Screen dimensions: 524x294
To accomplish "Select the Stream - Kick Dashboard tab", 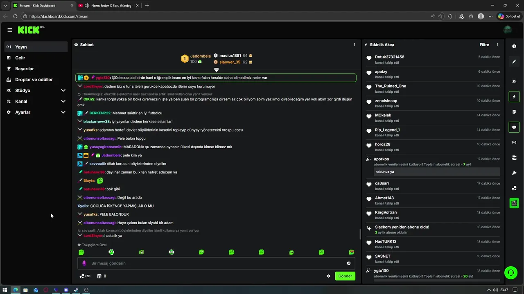I will click(x=43, y=5).
